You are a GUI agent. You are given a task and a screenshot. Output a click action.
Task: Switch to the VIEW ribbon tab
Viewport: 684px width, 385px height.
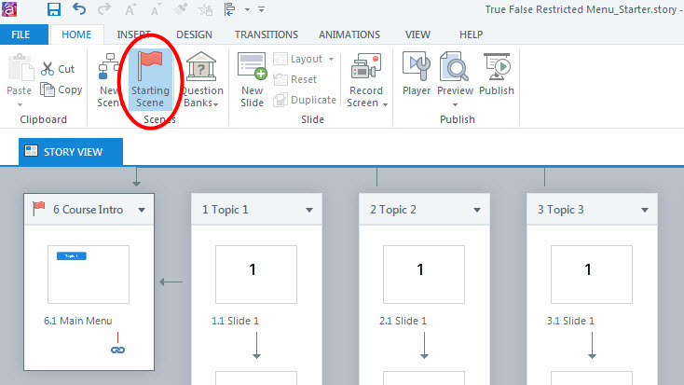coord(417,34)
